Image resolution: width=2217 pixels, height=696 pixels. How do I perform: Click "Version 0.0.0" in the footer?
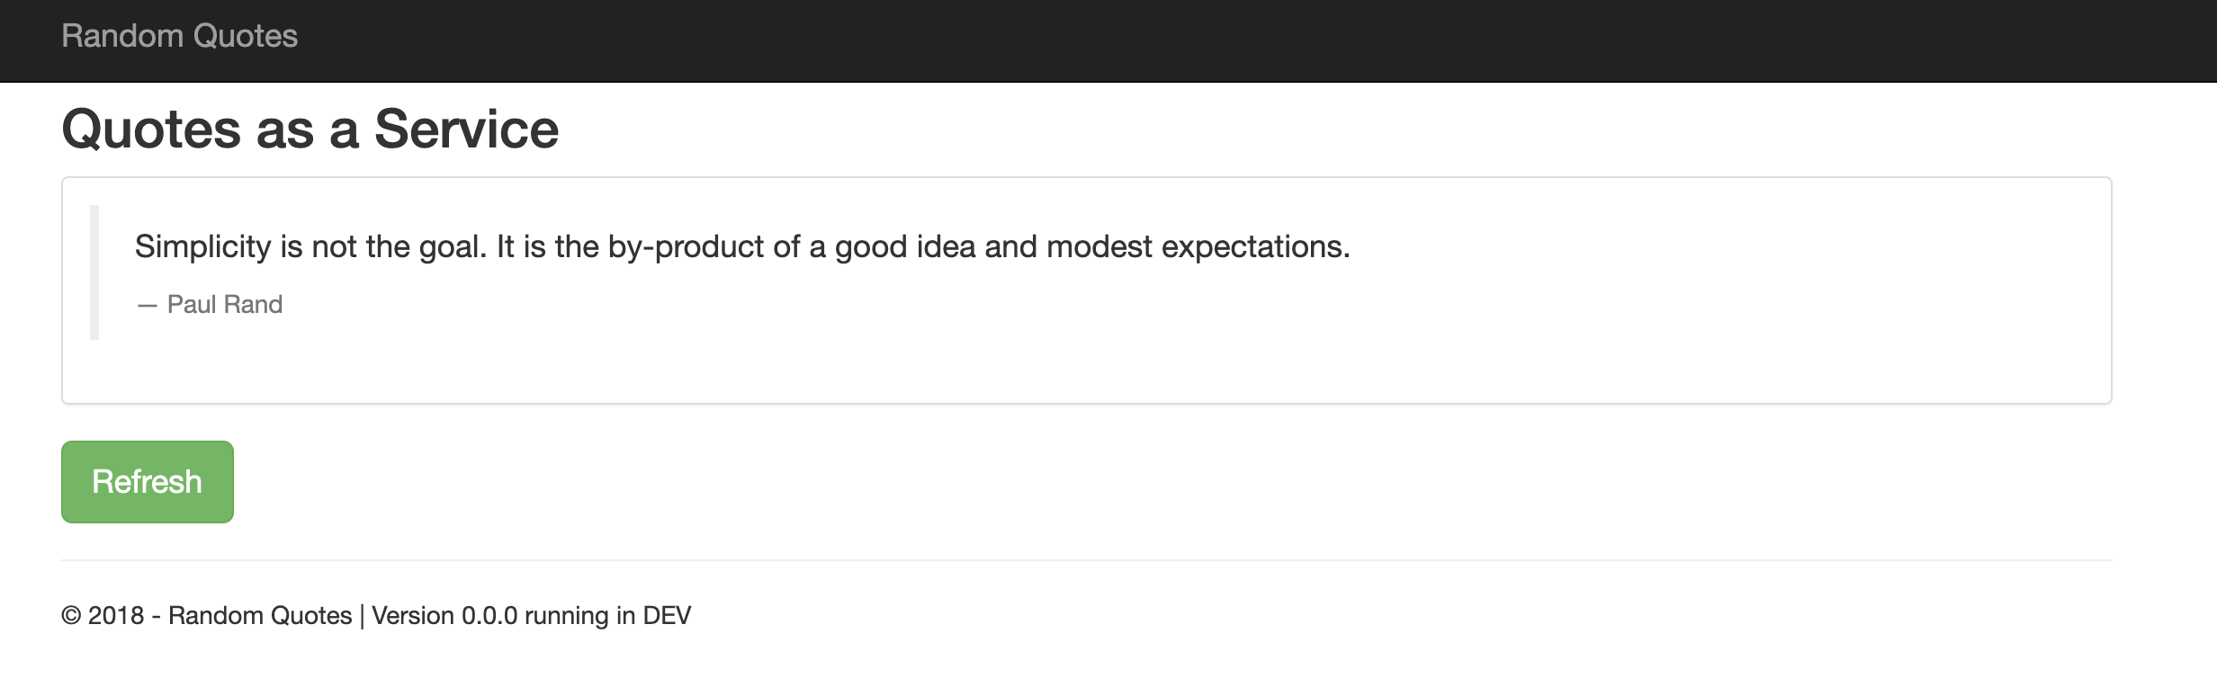(x=444, y=616)
